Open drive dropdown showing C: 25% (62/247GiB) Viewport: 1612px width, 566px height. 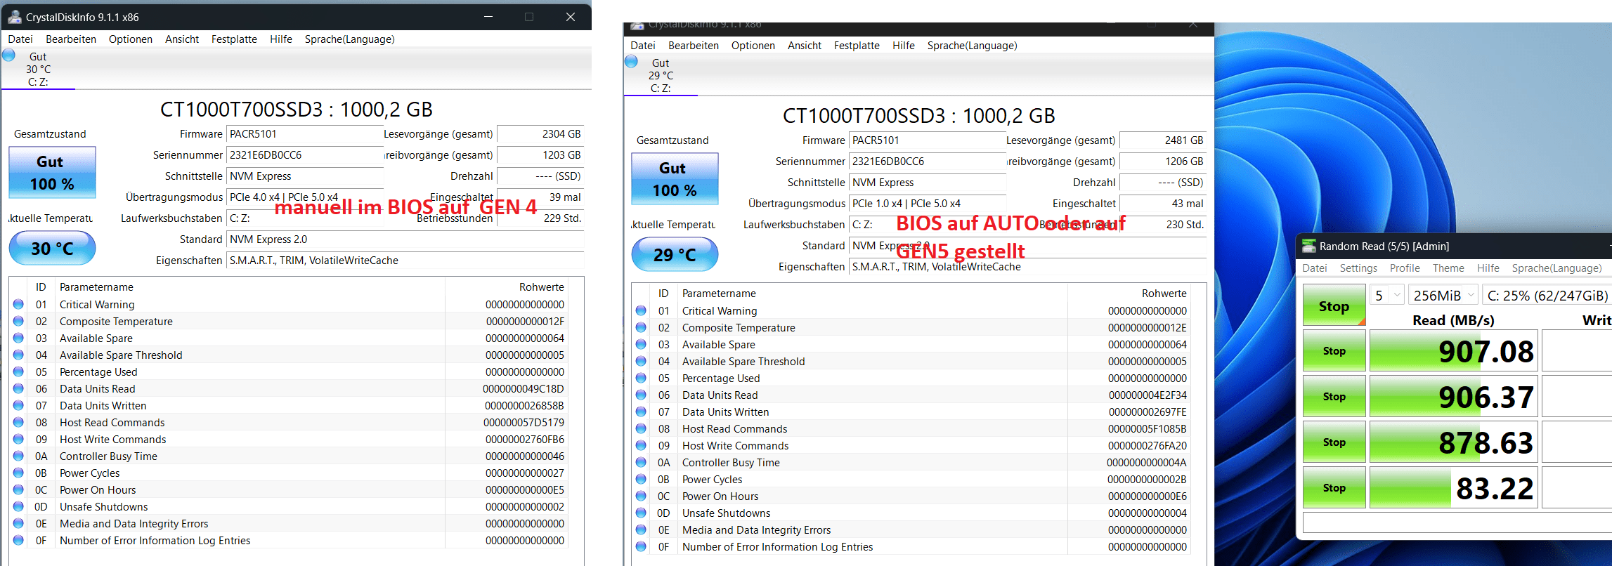(1547, 296)
